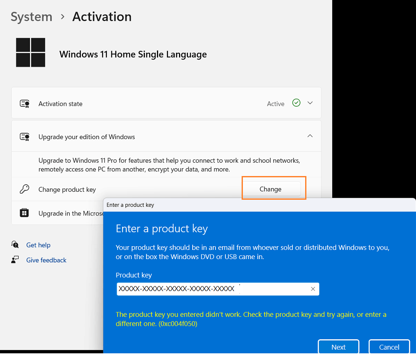This screenshot has height=355, width=416.
Task: Click the Activation state certificate icon
Action: (24, 103)
